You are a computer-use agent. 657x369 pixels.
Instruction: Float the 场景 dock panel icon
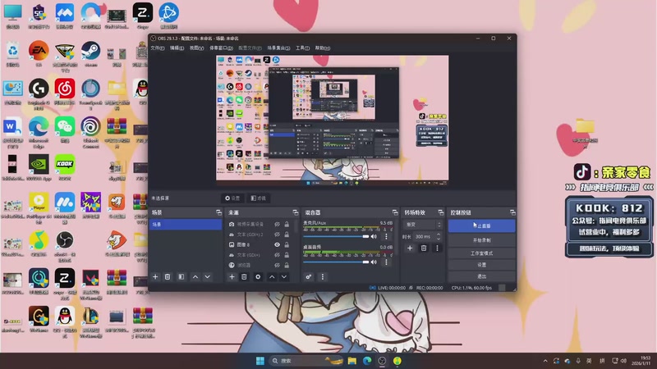click(218, 212)
